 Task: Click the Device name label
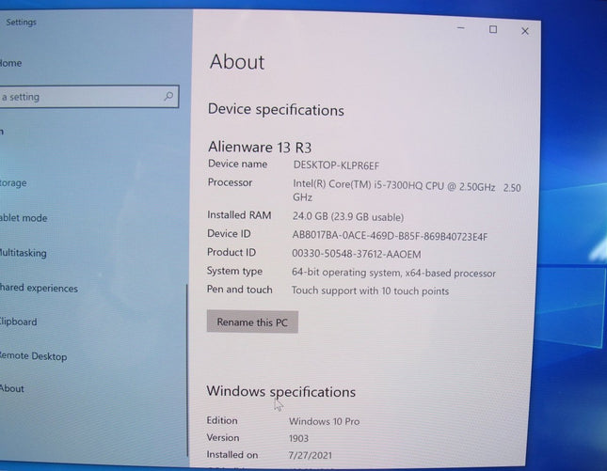coord(238,164)
